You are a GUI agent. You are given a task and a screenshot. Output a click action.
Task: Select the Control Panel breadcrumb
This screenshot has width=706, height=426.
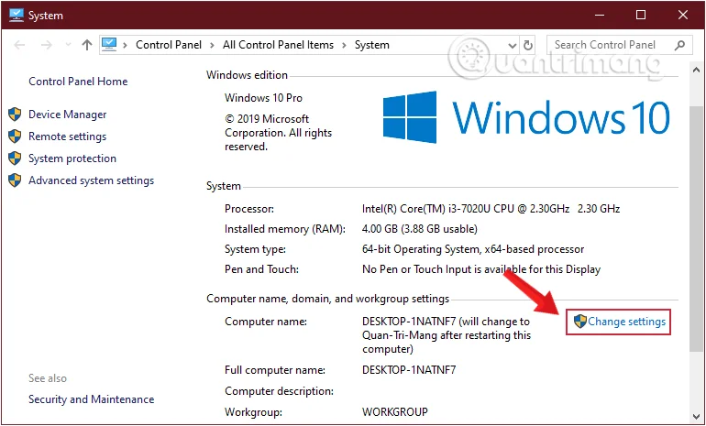click(169, 45)
